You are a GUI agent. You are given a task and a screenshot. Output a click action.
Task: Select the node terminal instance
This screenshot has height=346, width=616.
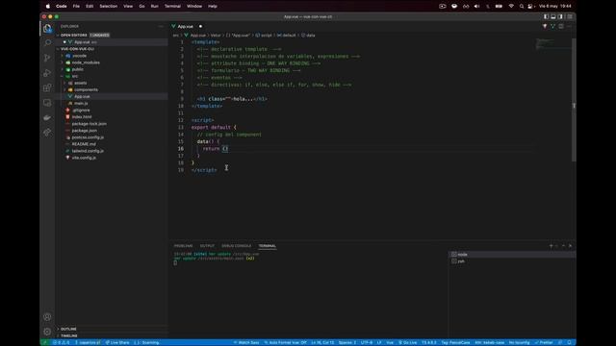tap(512, 255)
